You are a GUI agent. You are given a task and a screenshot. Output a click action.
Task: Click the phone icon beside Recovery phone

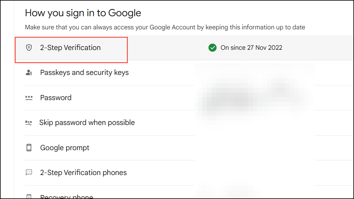click(29, 196)
